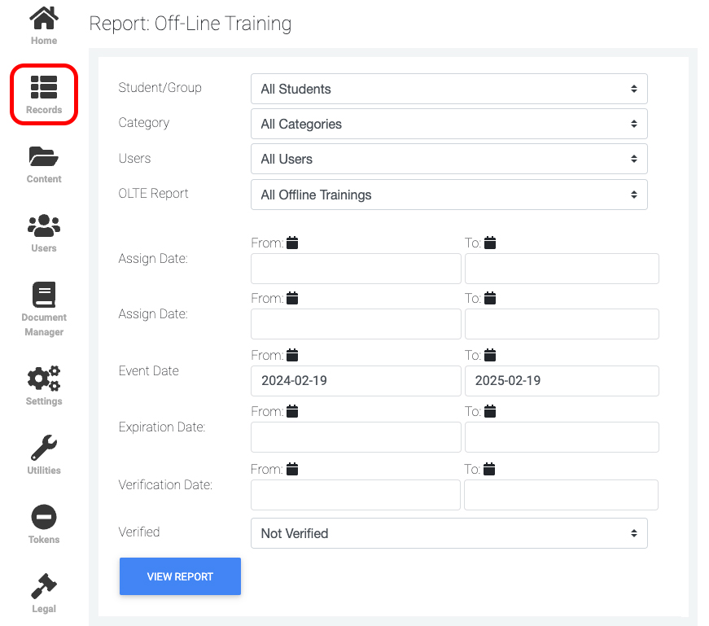This screenshot has height=626, width=709.
Task: Click Event Date From calendar icon
Action: coord(292,356)
